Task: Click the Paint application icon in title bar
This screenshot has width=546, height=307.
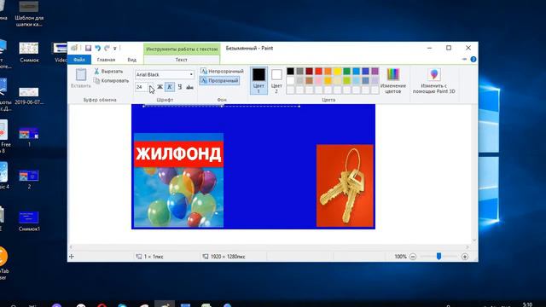Action: tap(74, 48)
